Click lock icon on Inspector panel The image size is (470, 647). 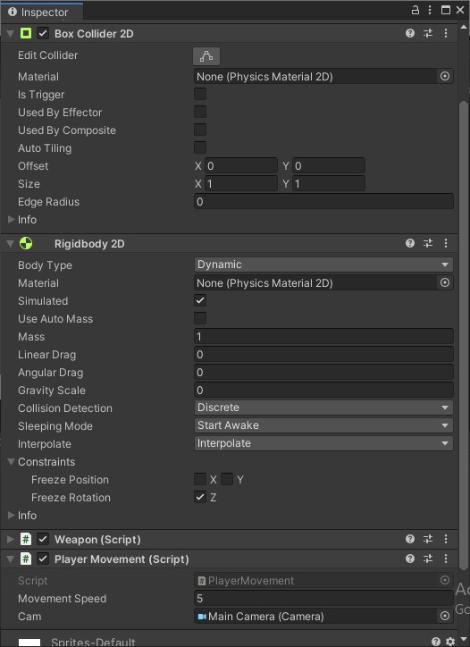point(415,10)
